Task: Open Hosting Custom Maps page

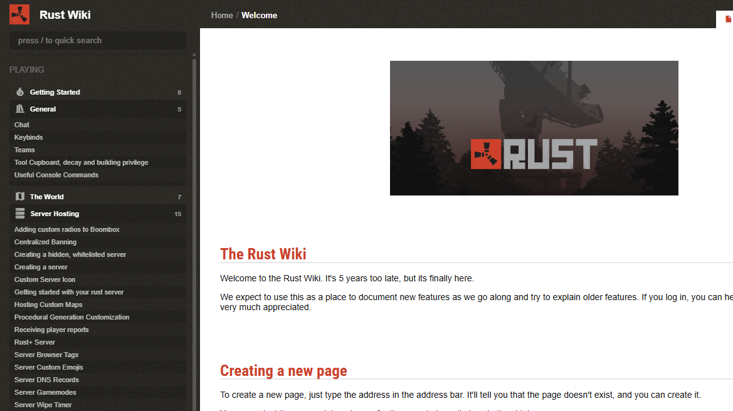Action: (48, 304)
